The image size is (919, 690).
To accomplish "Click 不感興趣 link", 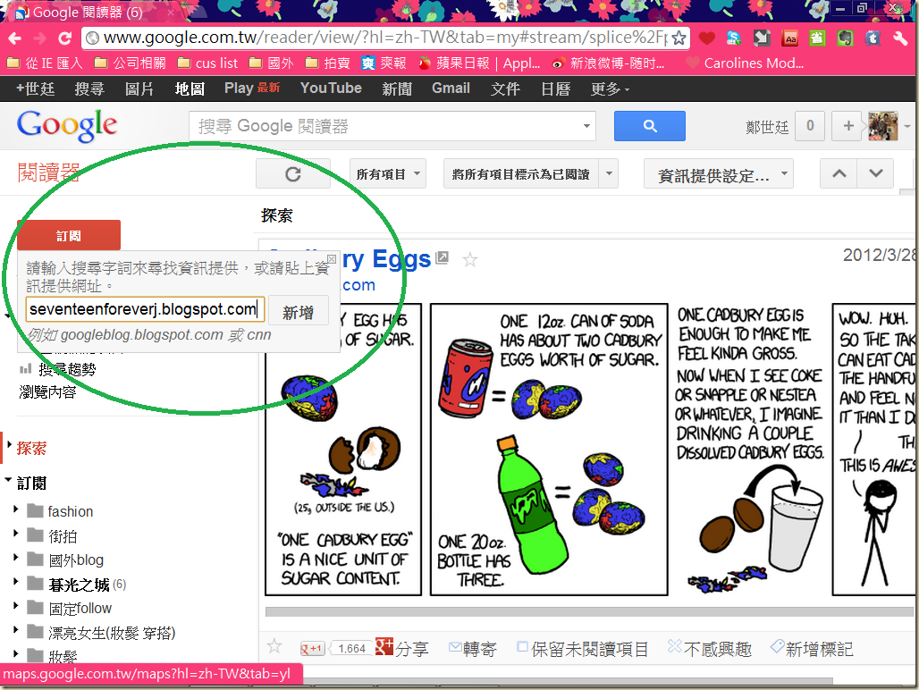I will click(710, 648).
